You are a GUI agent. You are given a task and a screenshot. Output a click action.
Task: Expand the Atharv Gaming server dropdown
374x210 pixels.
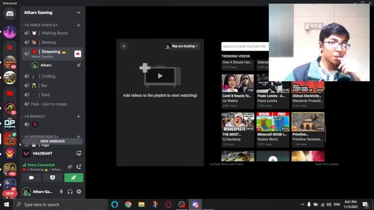pyautogui.click(x=78, y=12)
